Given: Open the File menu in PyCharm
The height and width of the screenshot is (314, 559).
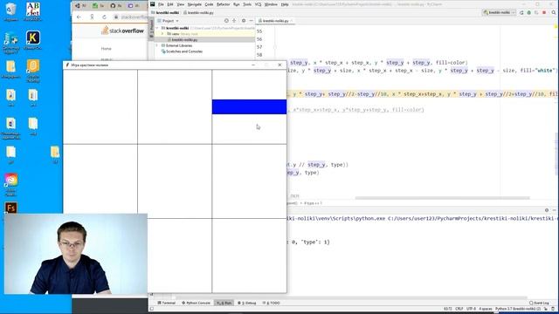Looking at the screenshot, I should pos(161,4).
